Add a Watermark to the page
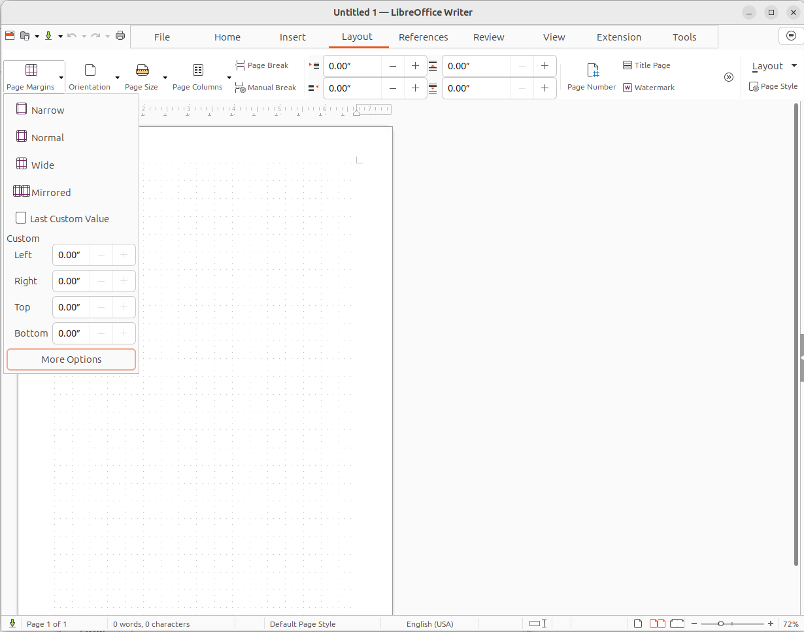This screenshot has height=632, width=804. click(648, 88)
